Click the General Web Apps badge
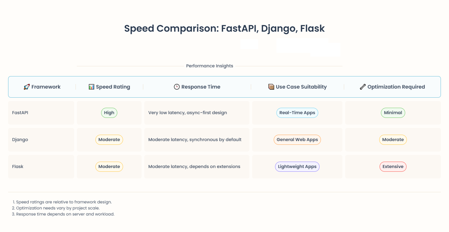The width and height of the screenshot is (449, 232). pos(297,140)
